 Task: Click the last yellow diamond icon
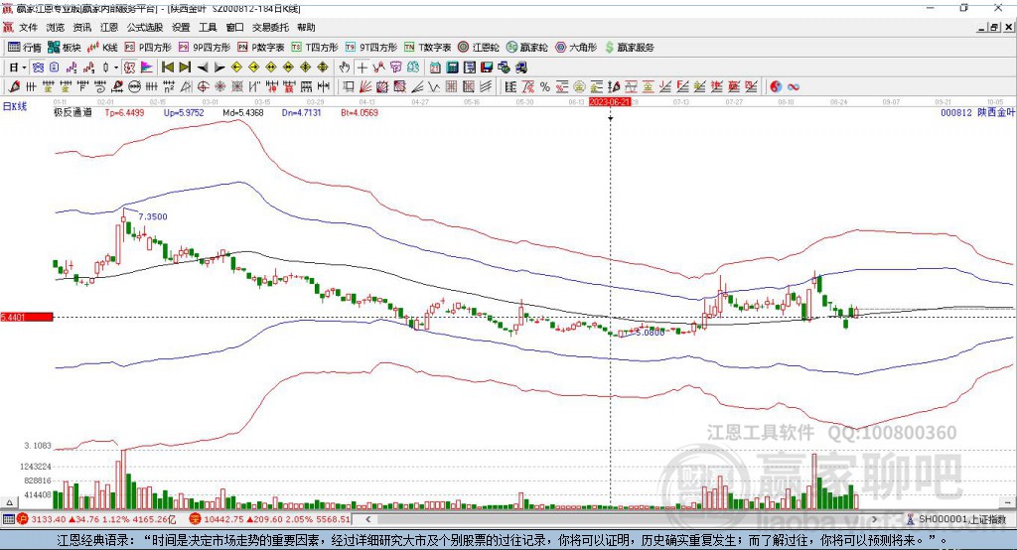(x=323, y=68)
